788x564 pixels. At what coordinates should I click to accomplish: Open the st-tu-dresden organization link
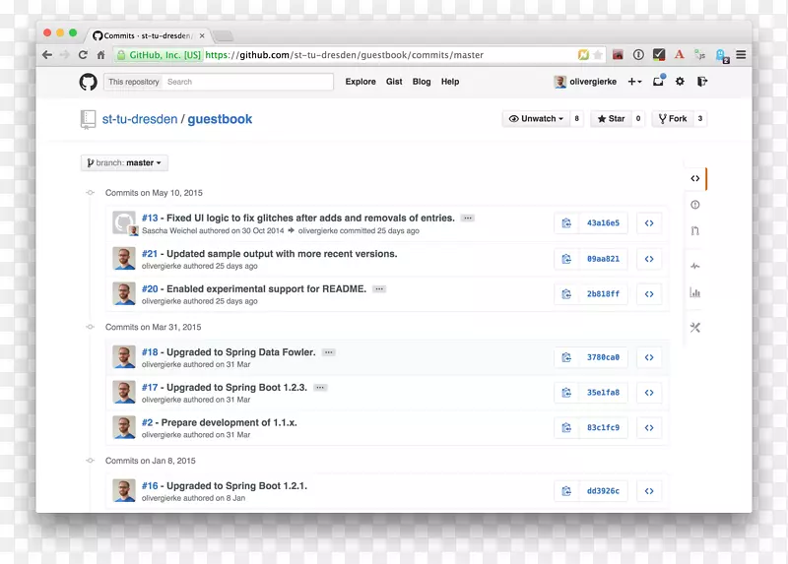(x=140, y=119)
